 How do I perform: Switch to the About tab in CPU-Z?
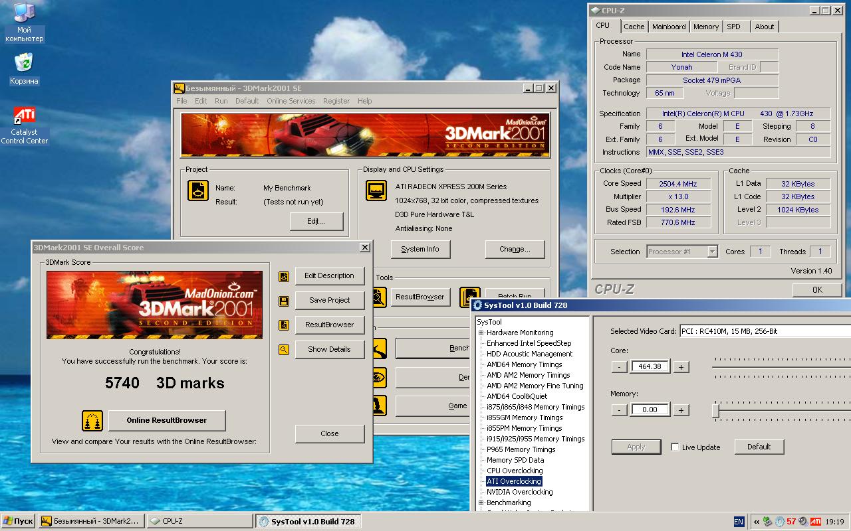point(764,27)
